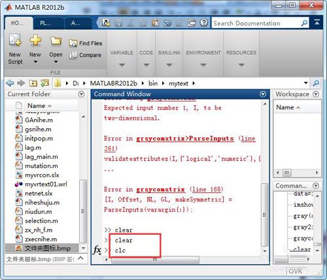Click the line 168 error link
Viewport: 327px width, 280px height.
tap(206, 189)
